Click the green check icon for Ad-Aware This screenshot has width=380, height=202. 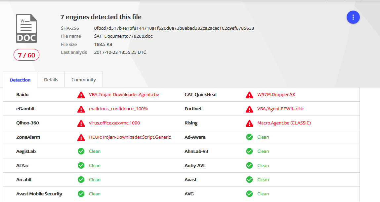[249, 137]
